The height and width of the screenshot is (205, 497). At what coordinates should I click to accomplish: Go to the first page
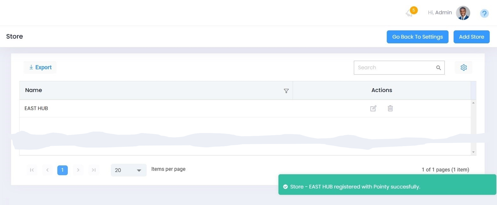(32, 170)
